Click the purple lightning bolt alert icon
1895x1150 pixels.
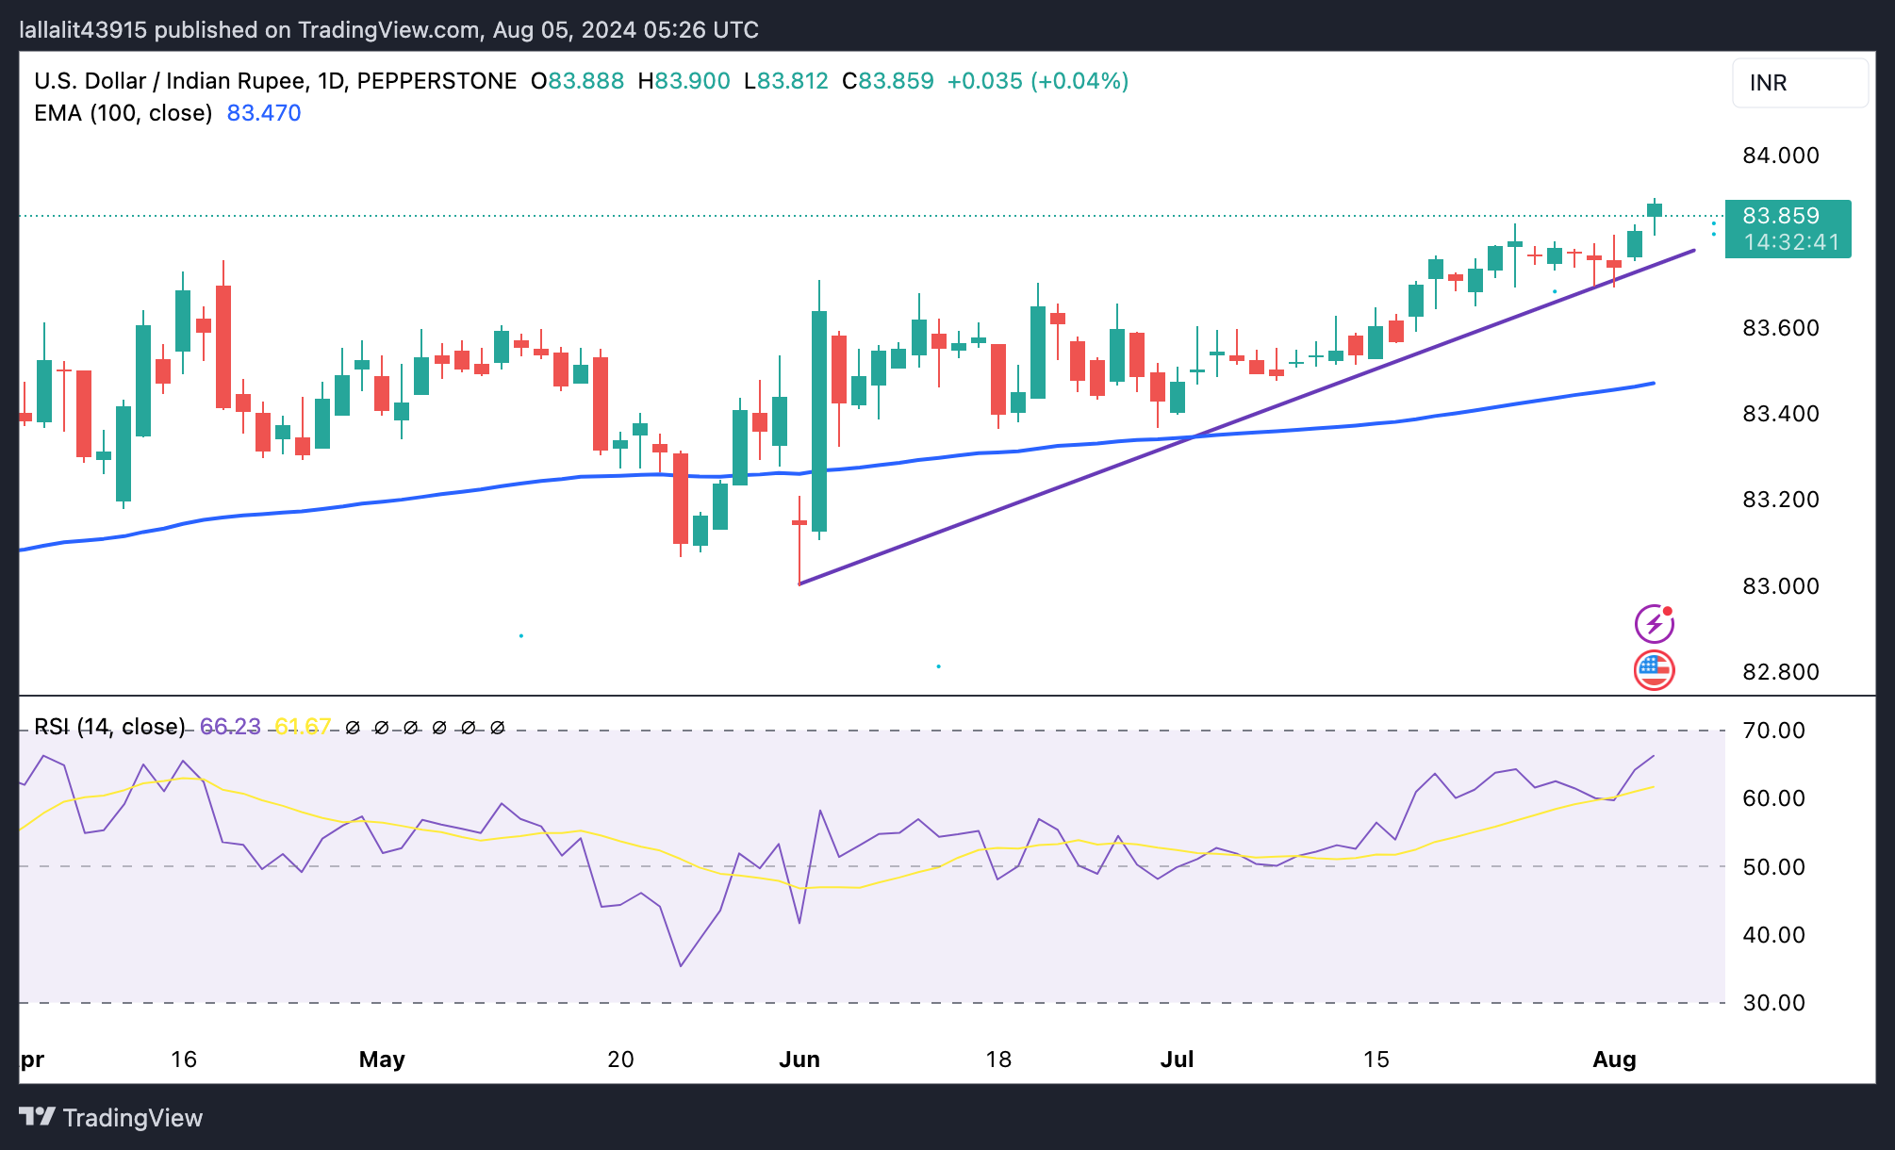click(1654, 624)
